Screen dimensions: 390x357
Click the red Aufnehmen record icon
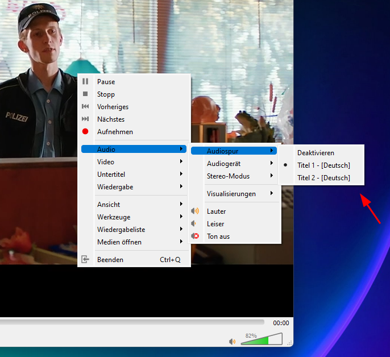[x=85, y=131]
